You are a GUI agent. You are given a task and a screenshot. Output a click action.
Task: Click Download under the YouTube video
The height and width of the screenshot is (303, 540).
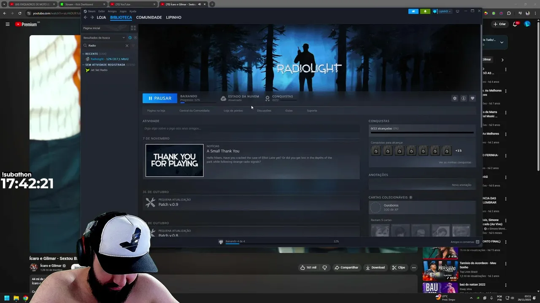point(375,267)
